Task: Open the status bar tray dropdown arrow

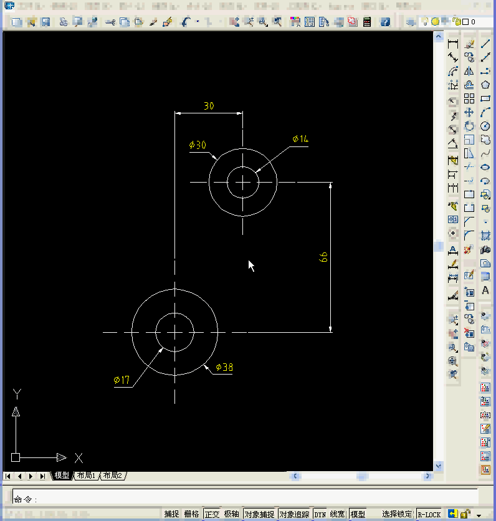Action: (479, 515)
